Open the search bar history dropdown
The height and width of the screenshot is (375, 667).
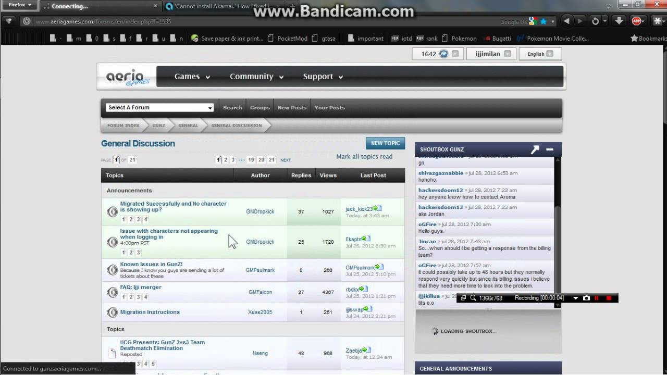pos(552,22)
